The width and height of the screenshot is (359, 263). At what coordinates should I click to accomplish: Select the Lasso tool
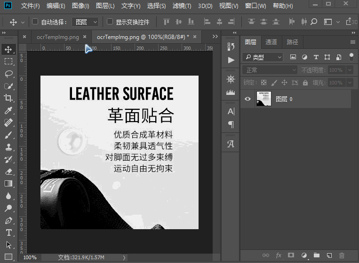click(8, 74)
